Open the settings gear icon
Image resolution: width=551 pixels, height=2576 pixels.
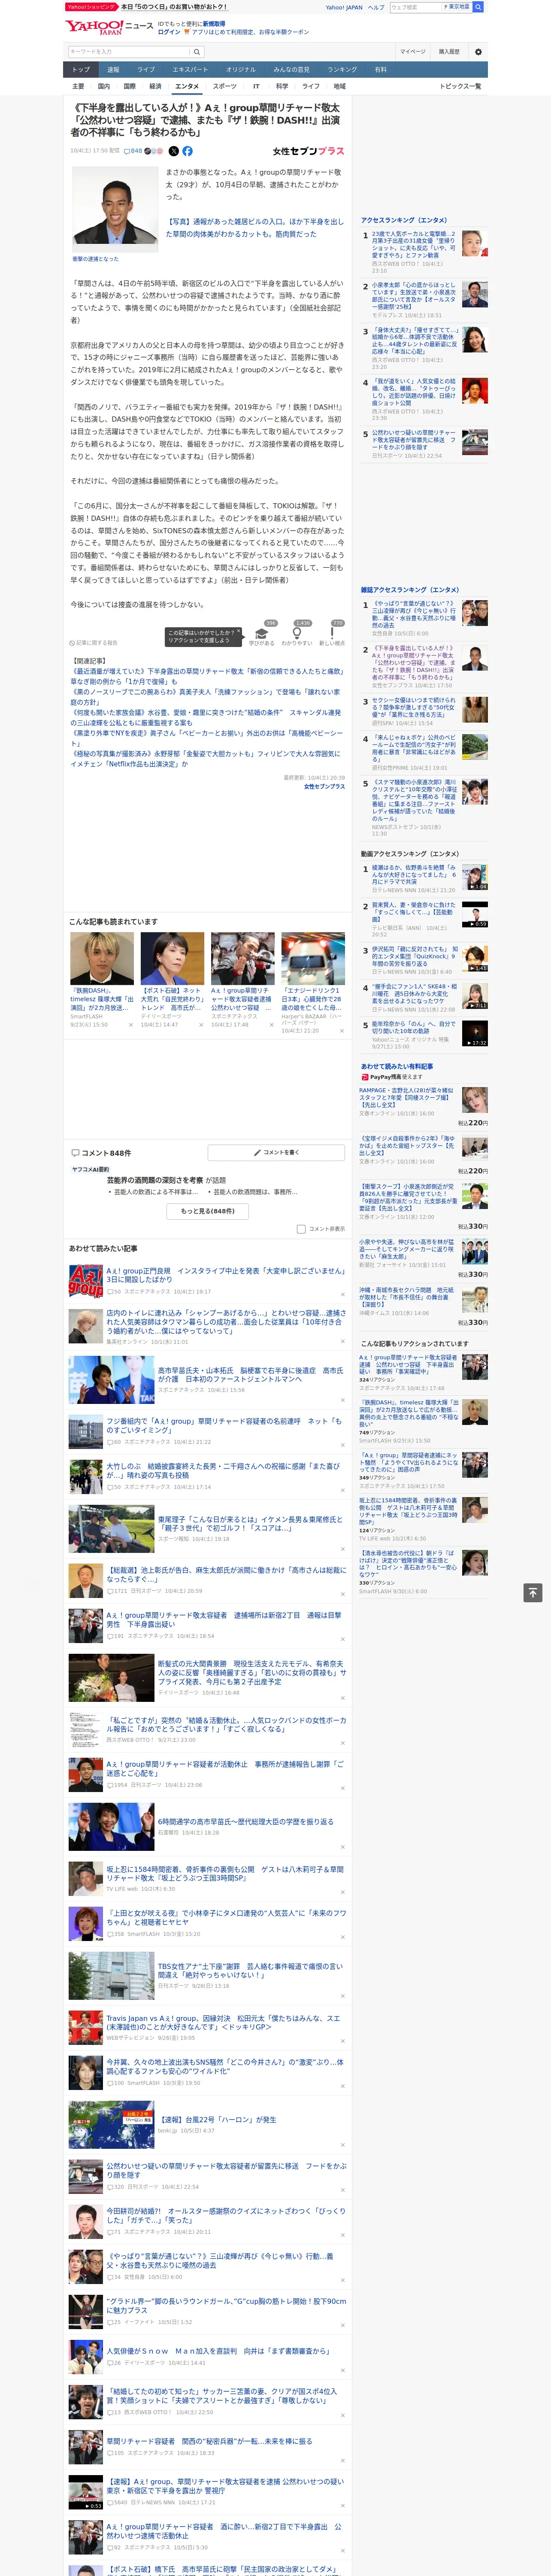point(478,52)
